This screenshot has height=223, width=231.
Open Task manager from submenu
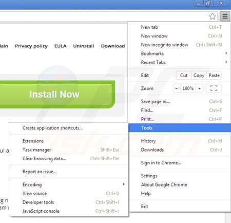coord(69,150)
